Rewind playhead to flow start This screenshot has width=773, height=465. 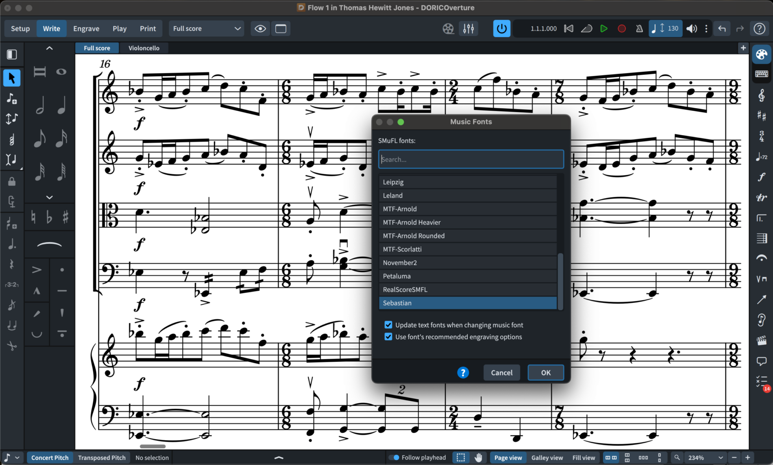568,28
